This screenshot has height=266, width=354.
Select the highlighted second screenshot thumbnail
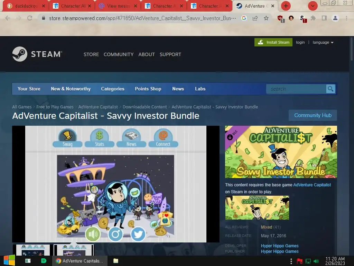click(74, 250)
